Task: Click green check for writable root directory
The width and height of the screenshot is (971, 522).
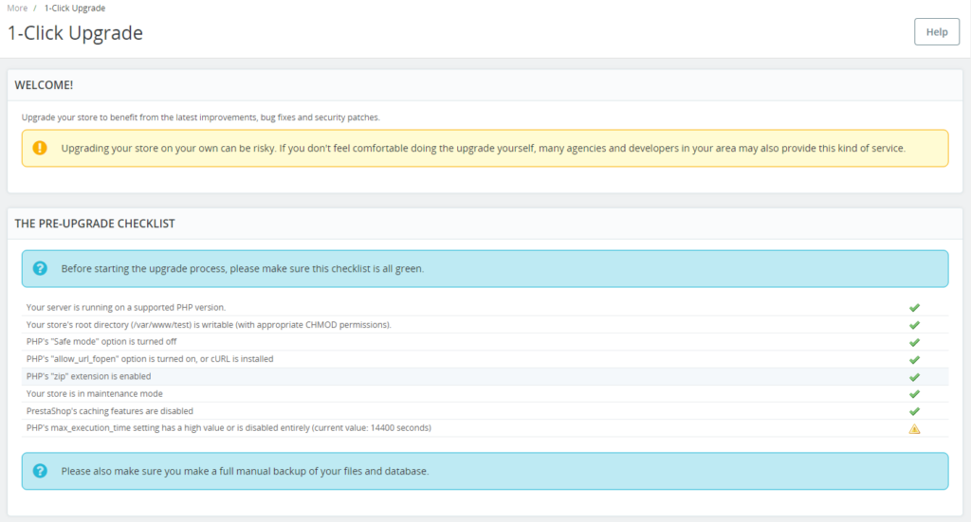Action: coord(914,325)
